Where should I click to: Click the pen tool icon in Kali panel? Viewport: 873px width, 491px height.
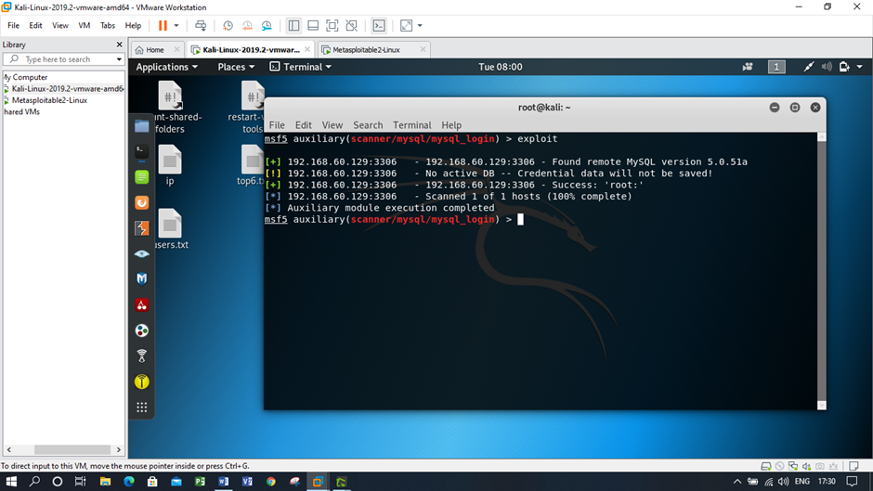pos(808,67)
